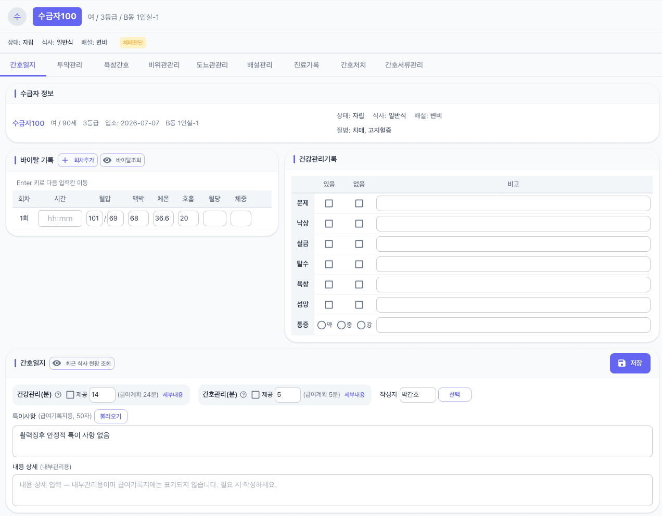Save the nursing log with 저장
The height and width of the screenshot is (516, 662).
tap(630, 363)
